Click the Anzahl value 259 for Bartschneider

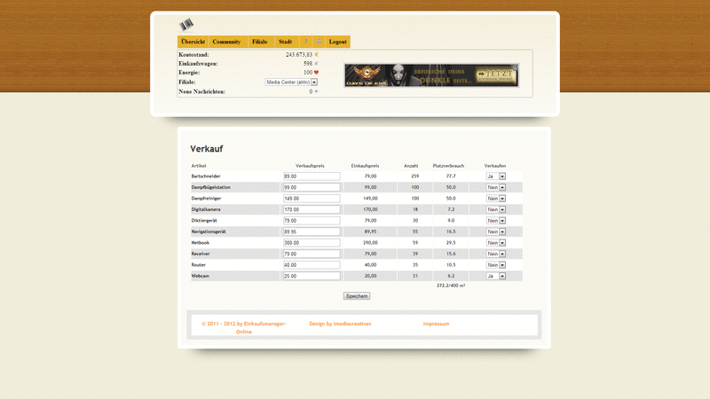click(414, 176)
